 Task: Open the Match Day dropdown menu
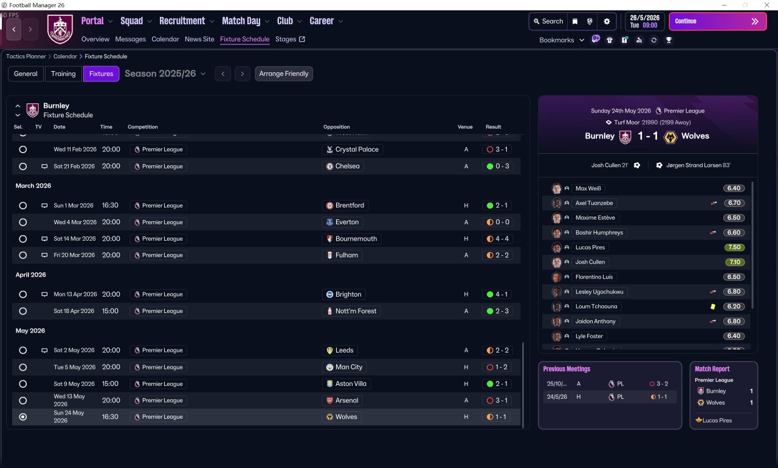(246, 21)
